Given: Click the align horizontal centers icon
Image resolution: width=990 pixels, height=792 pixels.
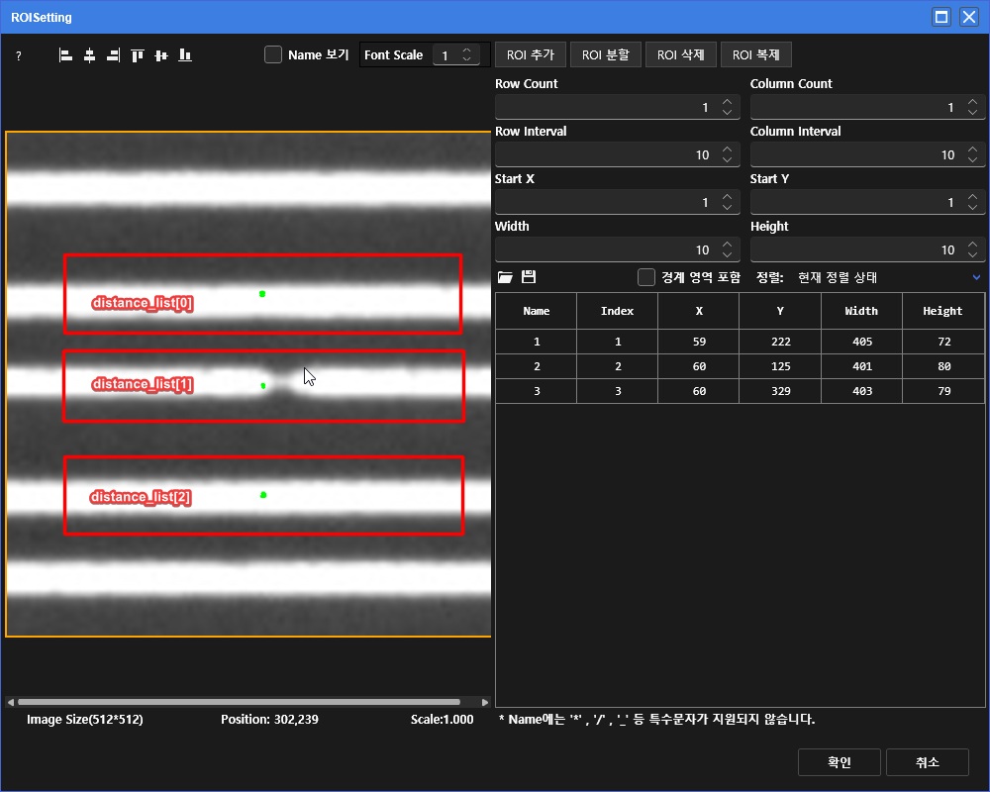Looking at the screenshot, I should click(x=89, y=55).
